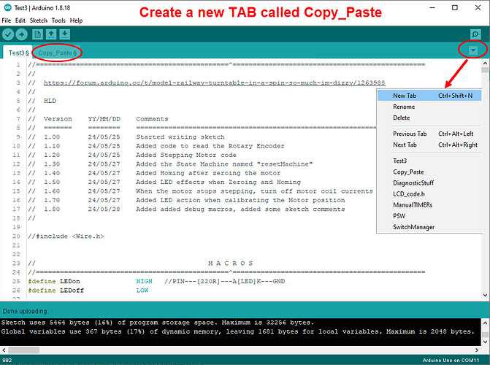Pick Test3 from the tab list menu
Screen dimensions: 490x365
pos(429,161)
